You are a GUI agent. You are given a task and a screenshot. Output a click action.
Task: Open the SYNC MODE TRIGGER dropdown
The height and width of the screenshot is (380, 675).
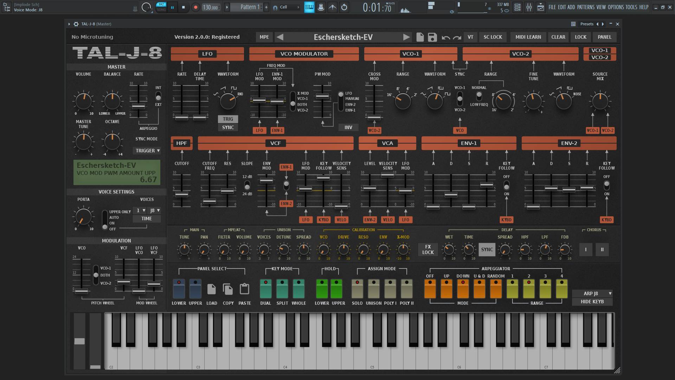point(147,151)
